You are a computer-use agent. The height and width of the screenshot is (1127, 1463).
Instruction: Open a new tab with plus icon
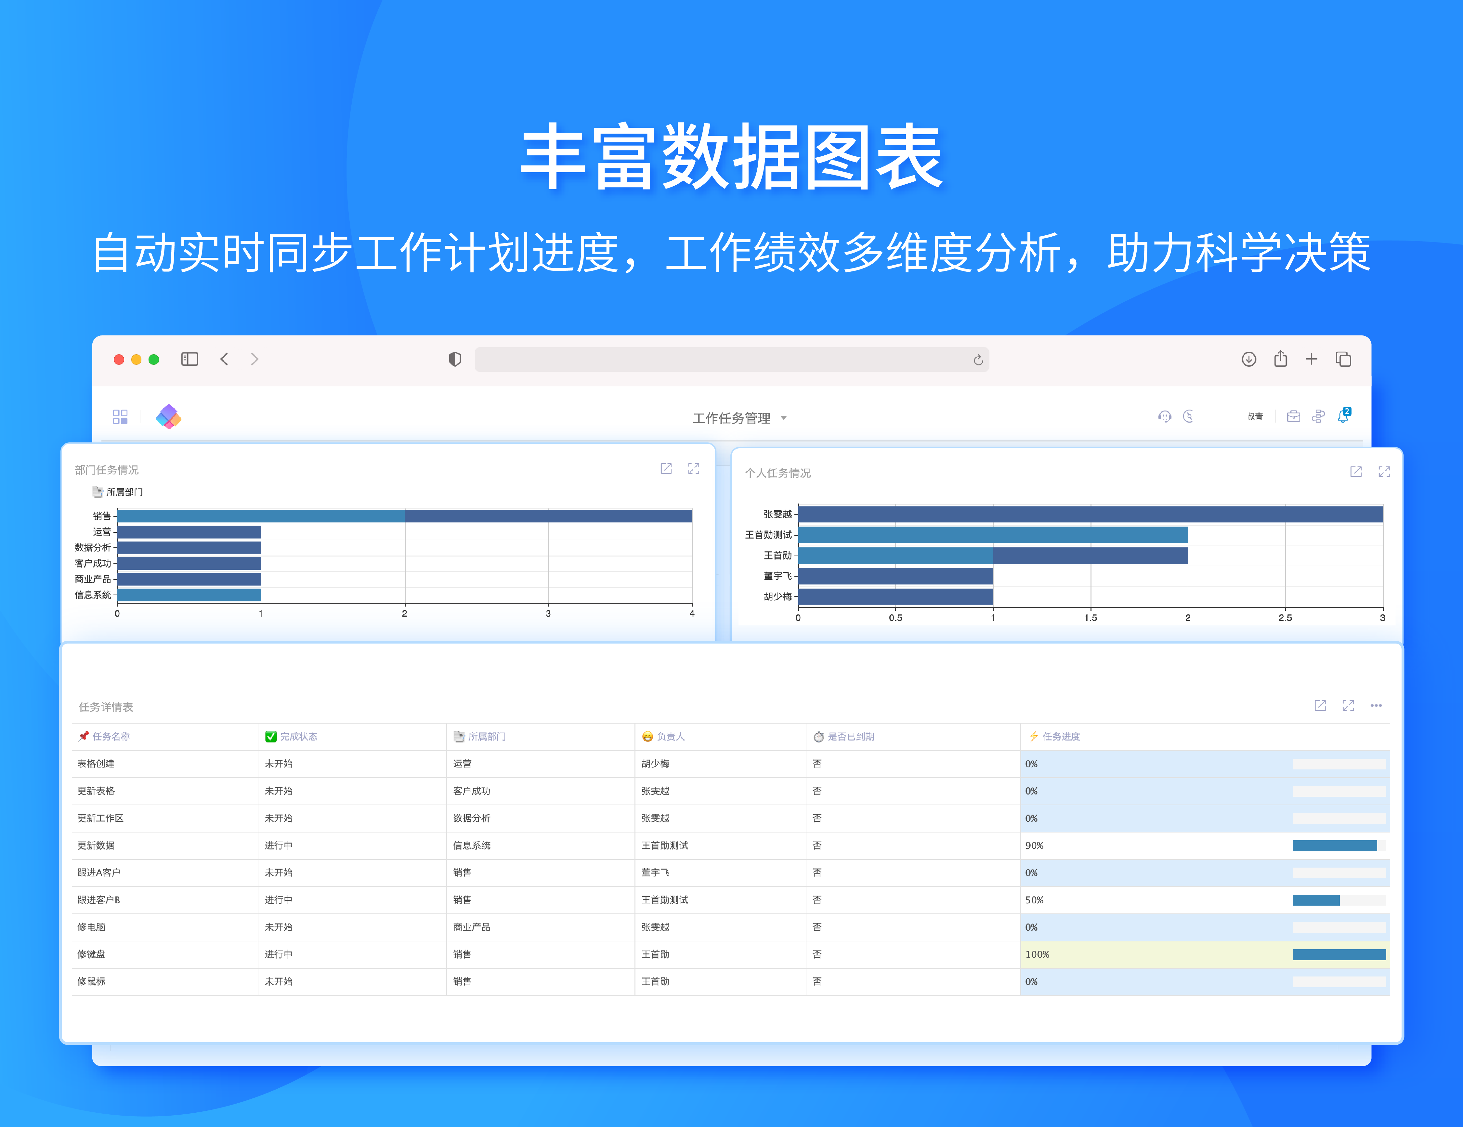(1312, 359)
